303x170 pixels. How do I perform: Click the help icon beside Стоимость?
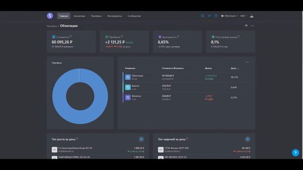tap(71, 36)
